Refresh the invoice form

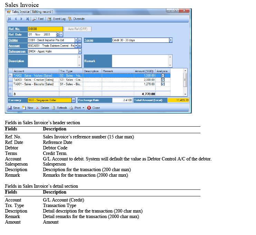coord(59,108)
